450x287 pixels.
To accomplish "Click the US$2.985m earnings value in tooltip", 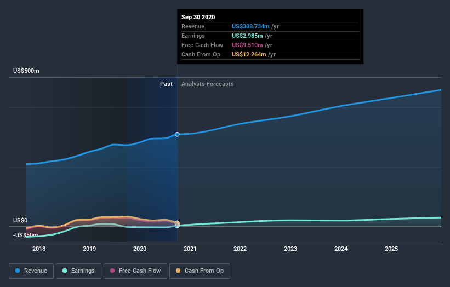I will tap(247, 36).
